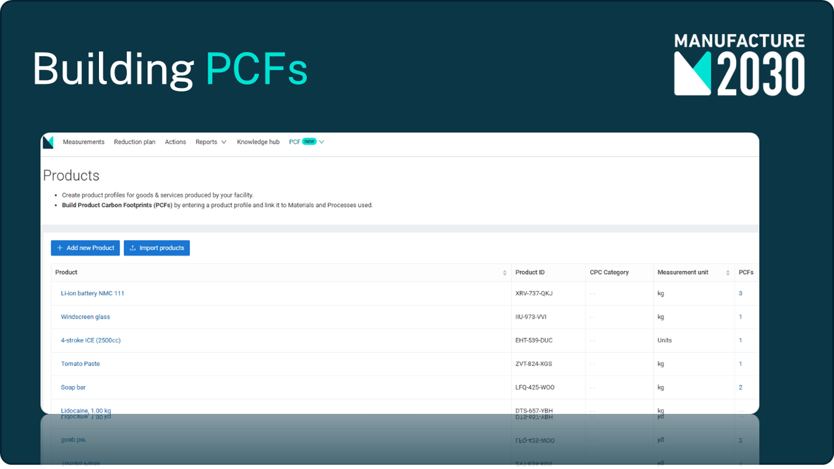The image size is (834, 469).
Task: Select Product ID IIU-973-VVI cell
Action: pos(548,317)
